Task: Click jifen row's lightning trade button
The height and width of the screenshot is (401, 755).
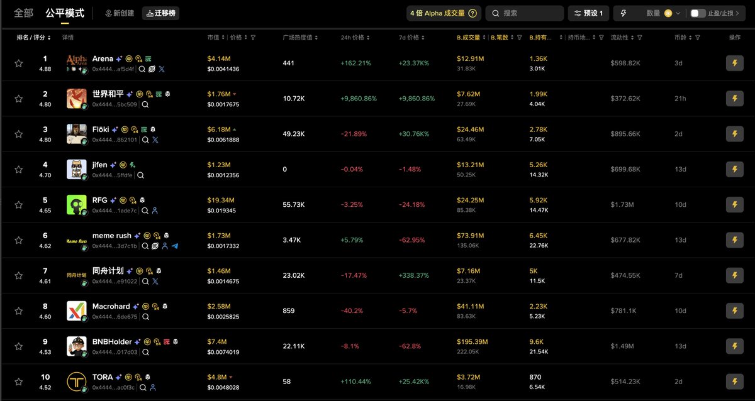Action: (734, 169)
